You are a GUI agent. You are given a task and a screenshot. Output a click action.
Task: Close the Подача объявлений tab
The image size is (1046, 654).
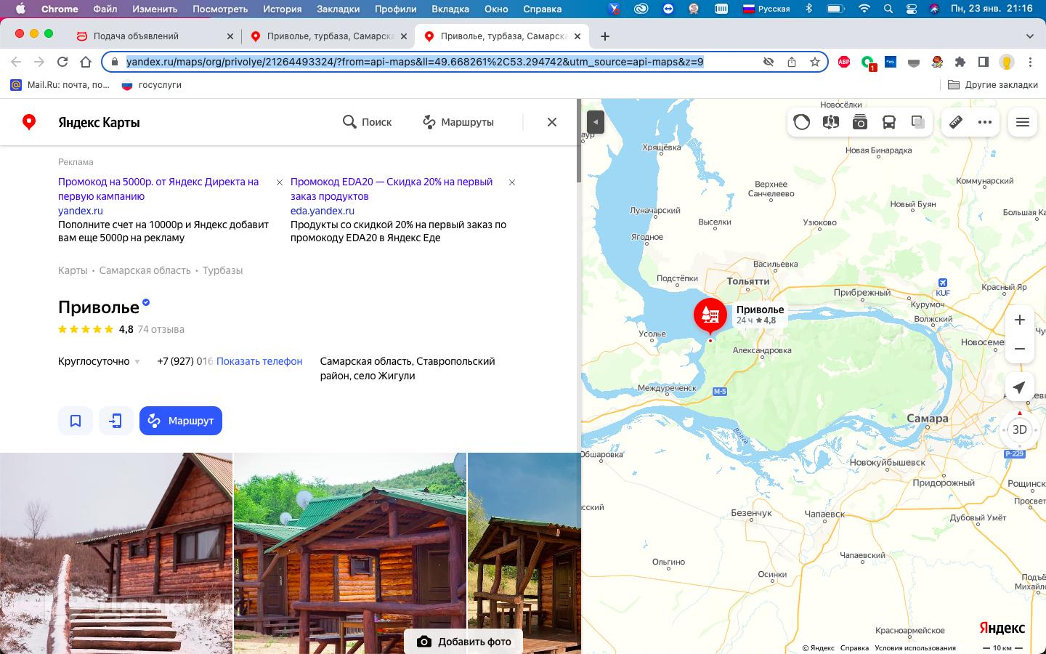click(x=230, y=36)
